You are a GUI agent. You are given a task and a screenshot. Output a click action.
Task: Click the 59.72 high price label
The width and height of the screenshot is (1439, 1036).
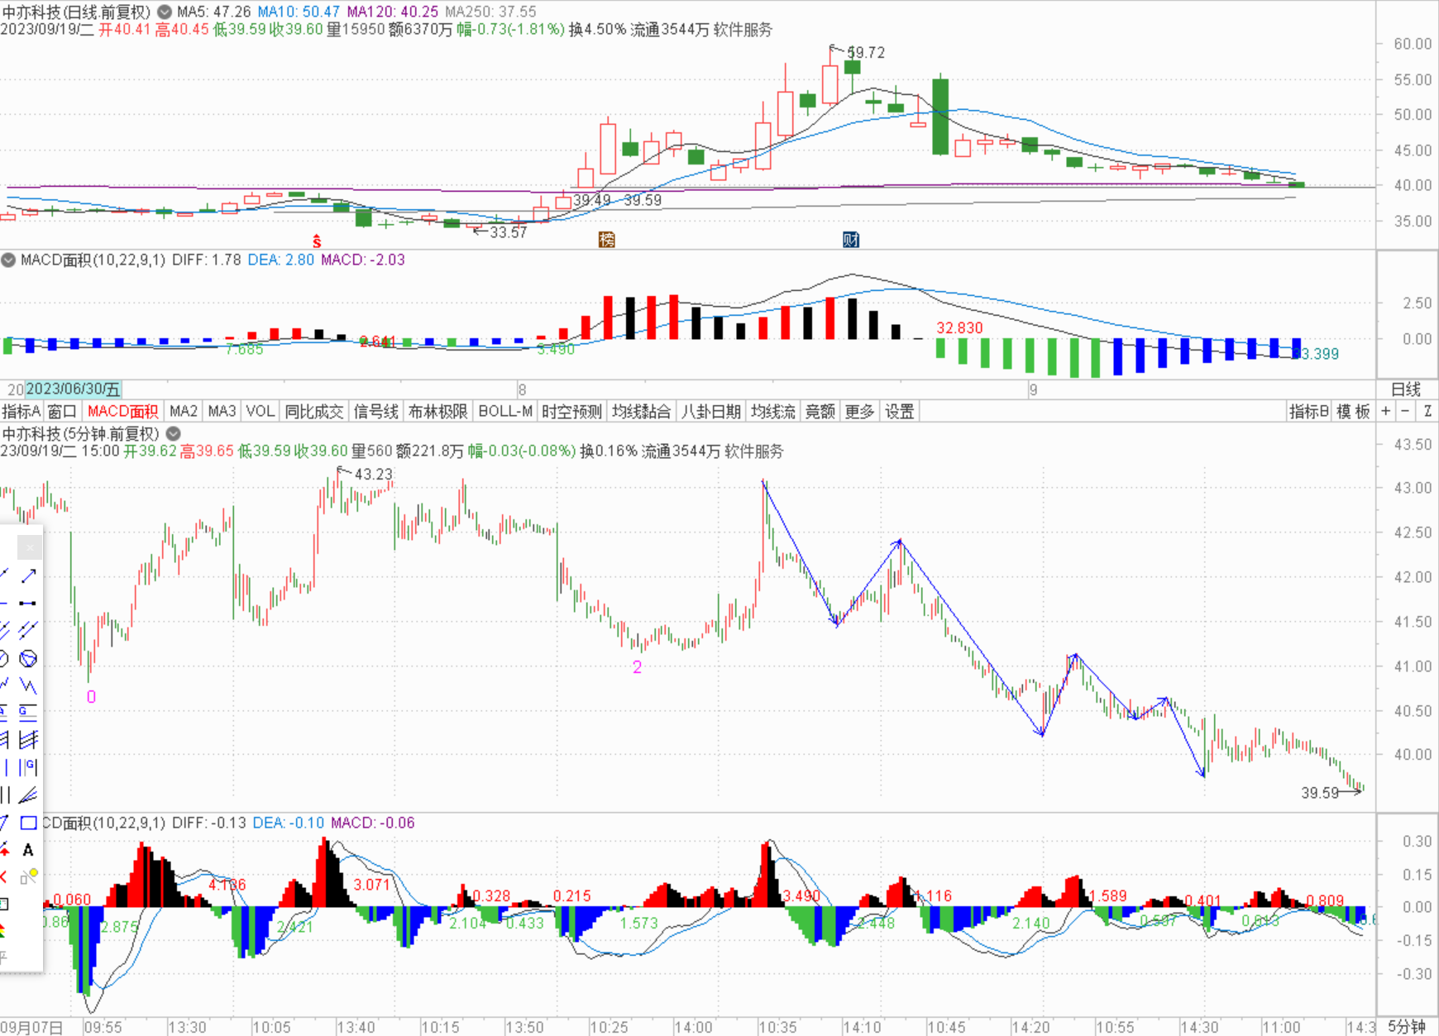click(x=866, y=52)
